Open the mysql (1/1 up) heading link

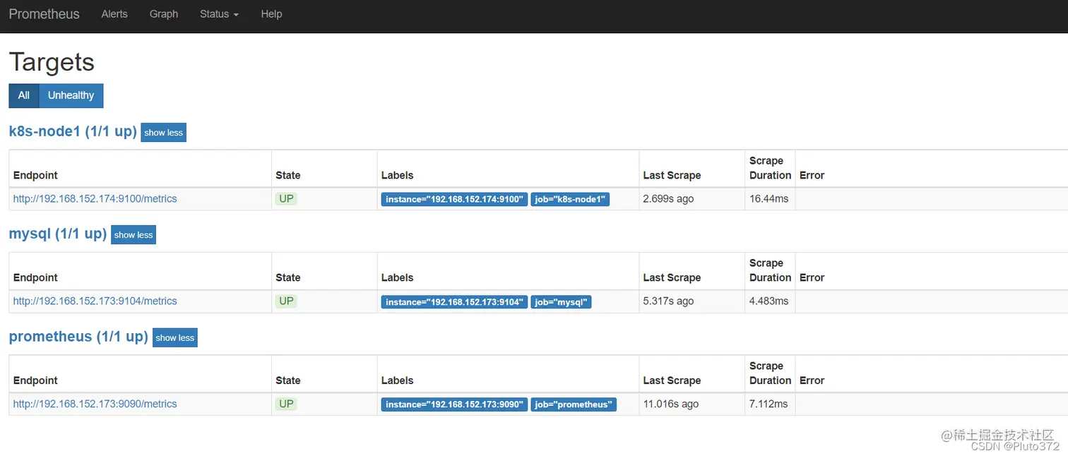(58, 234)
